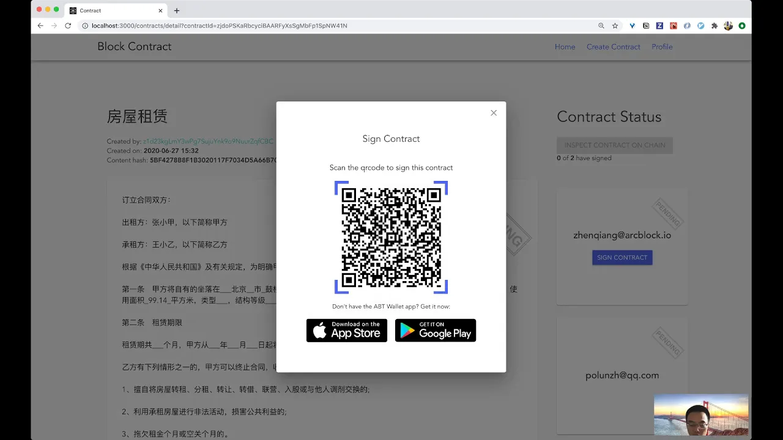Viewport: 783px width, 440px height.
Task: Click the '0 of 2 have signed' text
Action: point(584,158)
